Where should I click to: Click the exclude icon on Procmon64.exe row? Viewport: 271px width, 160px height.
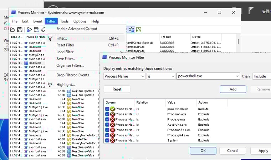point(113,130)
